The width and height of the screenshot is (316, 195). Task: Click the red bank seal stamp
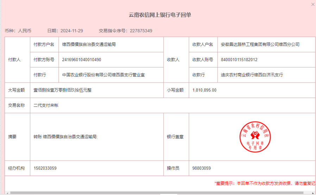(x=255, y=137)
